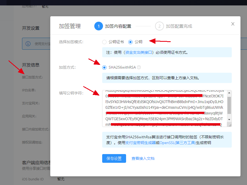This screenshot has width=247, height=185.
Task: Click step 1 circle 加签内容配置
Action: (x=98, y=26)
